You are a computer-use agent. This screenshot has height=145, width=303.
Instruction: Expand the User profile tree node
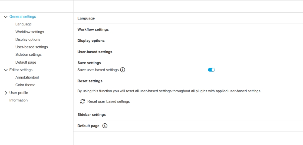[6, 93]
